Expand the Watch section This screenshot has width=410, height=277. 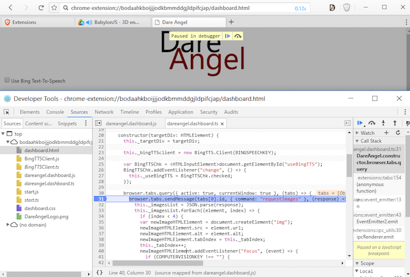[x=356, y=133]
